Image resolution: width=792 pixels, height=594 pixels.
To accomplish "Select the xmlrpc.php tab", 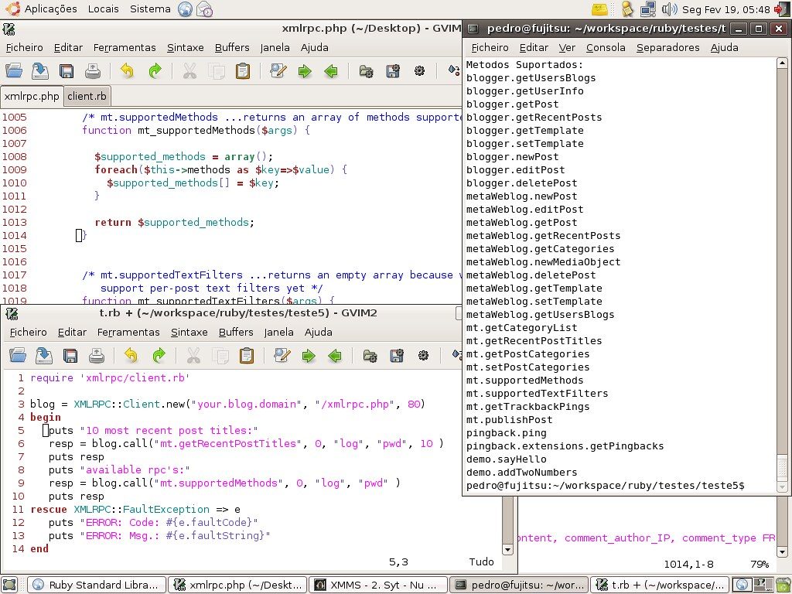I will [x=32, y=96].
